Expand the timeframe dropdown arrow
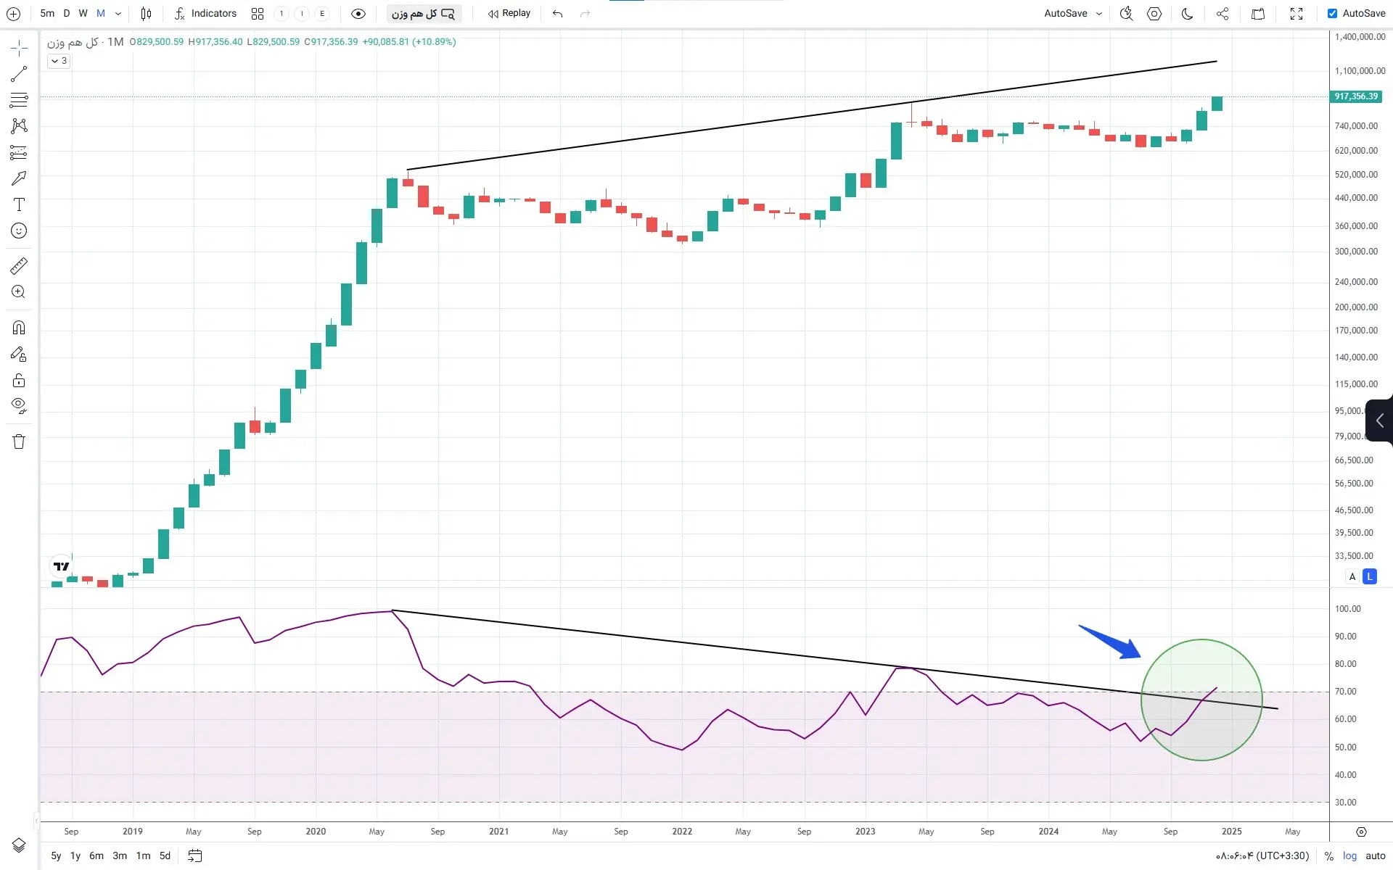 point(118,14)
